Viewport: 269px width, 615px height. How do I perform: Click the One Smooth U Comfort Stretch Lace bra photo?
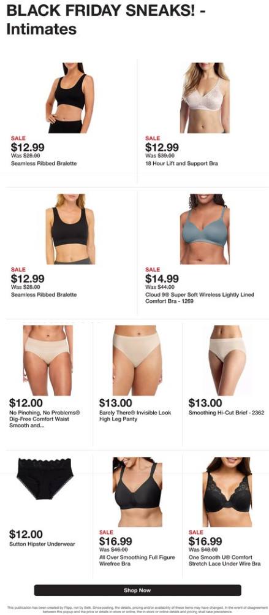227,492
